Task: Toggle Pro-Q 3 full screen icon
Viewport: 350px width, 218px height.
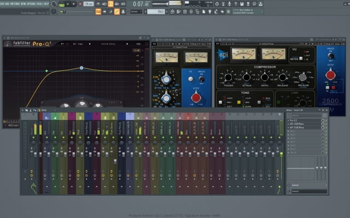Action: pos(147,44)
